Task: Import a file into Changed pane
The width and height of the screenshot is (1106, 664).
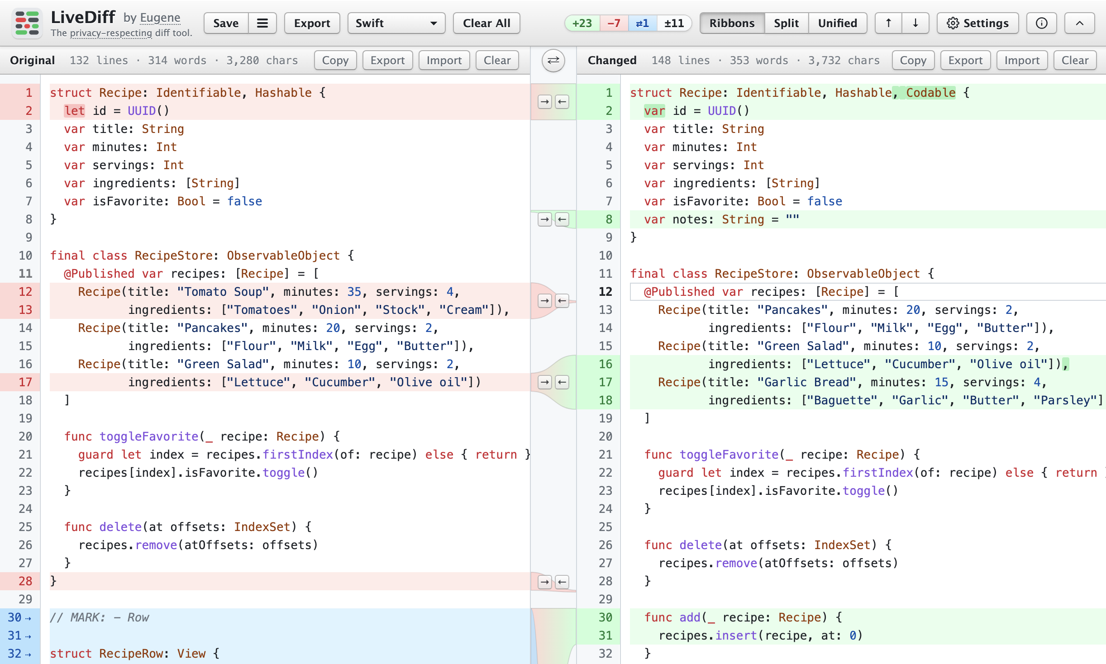Action: click(1022, 60)
